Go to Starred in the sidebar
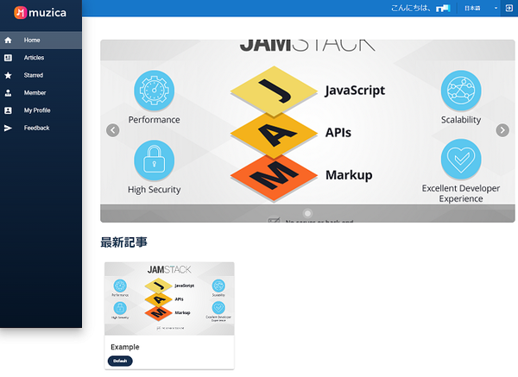Image resolution: width=518 pixels, height=377 pixels. pyautogui.click(x=41, y=75)
